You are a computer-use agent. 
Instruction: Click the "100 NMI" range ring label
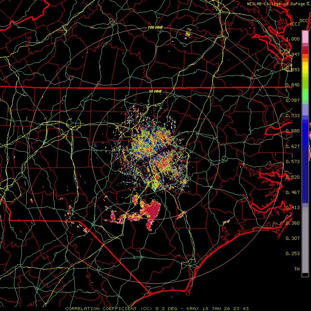click(x=155, y=27)
